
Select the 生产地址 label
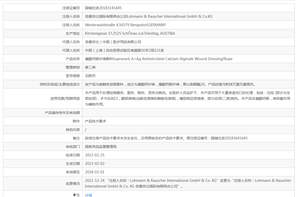73,33
